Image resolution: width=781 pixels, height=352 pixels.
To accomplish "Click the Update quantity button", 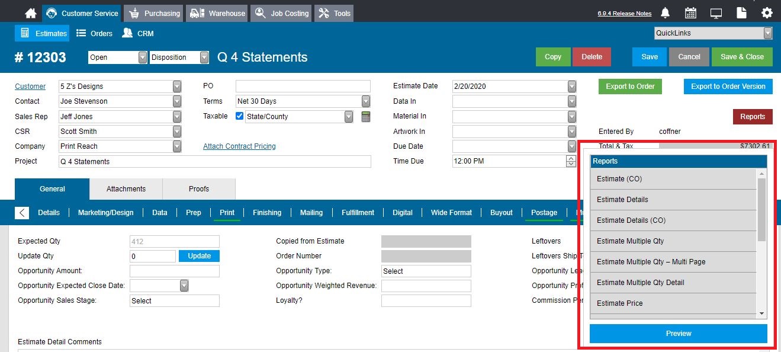I will [x=199, y=256].
